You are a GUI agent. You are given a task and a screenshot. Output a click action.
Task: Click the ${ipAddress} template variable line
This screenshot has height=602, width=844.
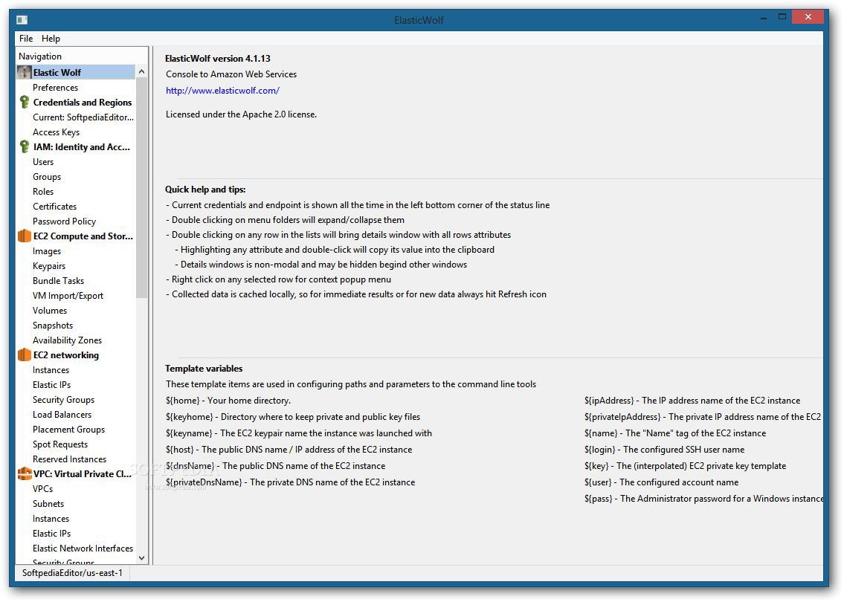pyautogui.click(x=692, y=401)
